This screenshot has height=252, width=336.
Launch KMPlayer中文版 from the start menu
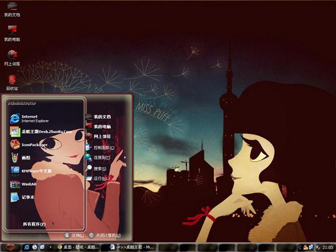pyautogui.click(x=30, y=171)
